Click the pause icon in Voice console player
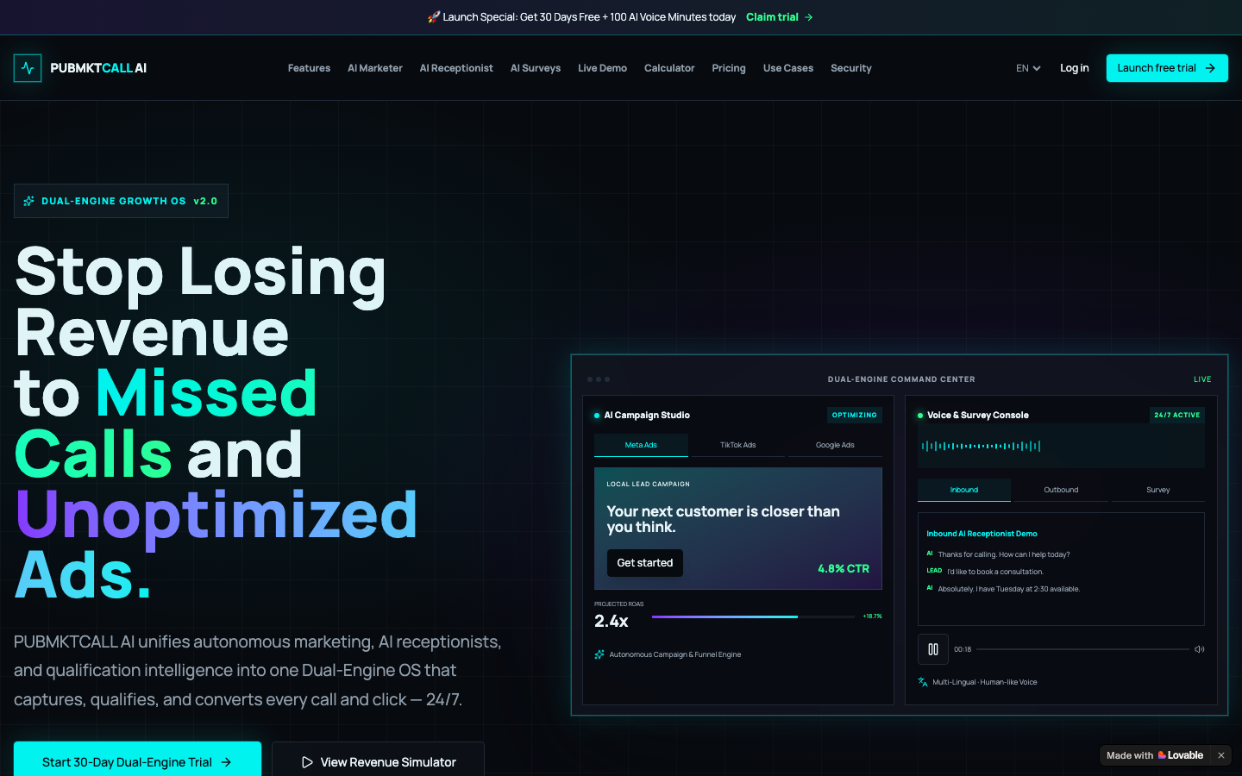The image size is (1242, 776). pos(933,649)
